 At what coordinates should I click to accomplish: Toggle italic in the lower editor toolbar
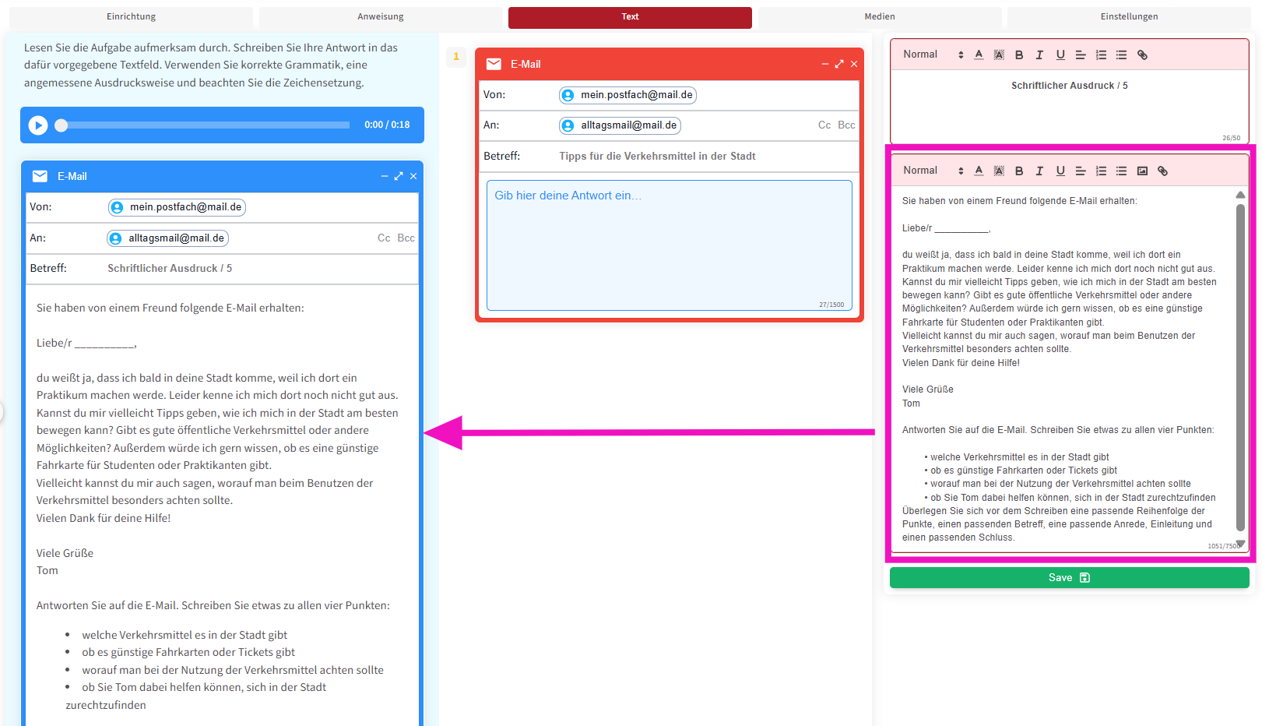pyautogui.click(x=1039, y=171)
